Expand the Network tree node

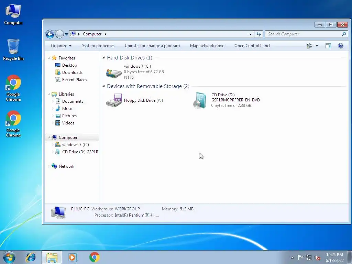tap(49, 166)
